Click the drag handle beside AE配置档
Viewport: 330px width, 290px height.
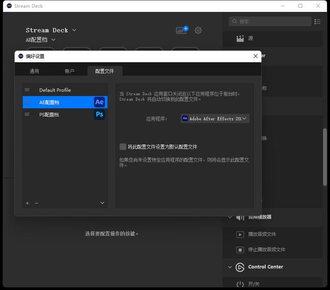(x=27, y=102)
